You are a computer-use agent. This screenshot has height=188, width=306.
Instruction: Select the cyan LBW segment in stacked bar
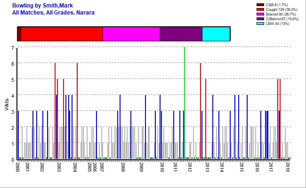point(216,34)
